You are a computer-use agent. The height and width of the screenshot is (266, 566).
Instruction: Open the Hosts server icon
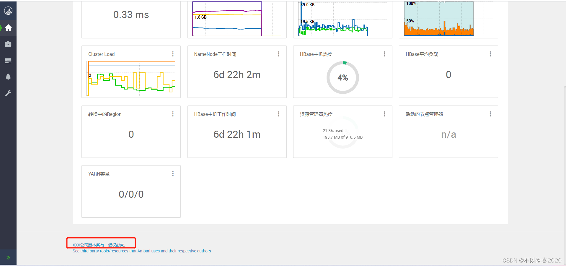pyautogui.click(x=8, y=61)
